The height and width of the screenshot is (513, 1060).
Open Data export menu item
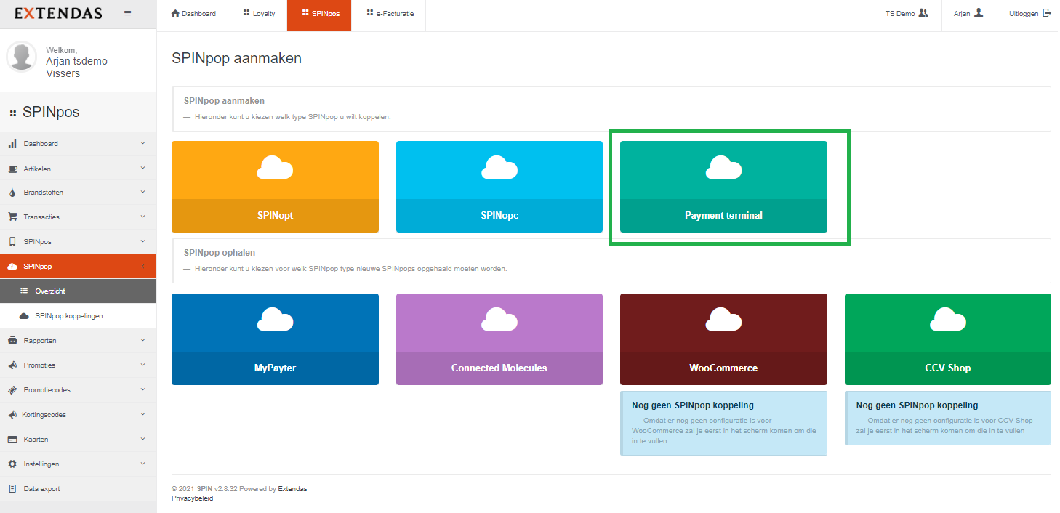78,489
